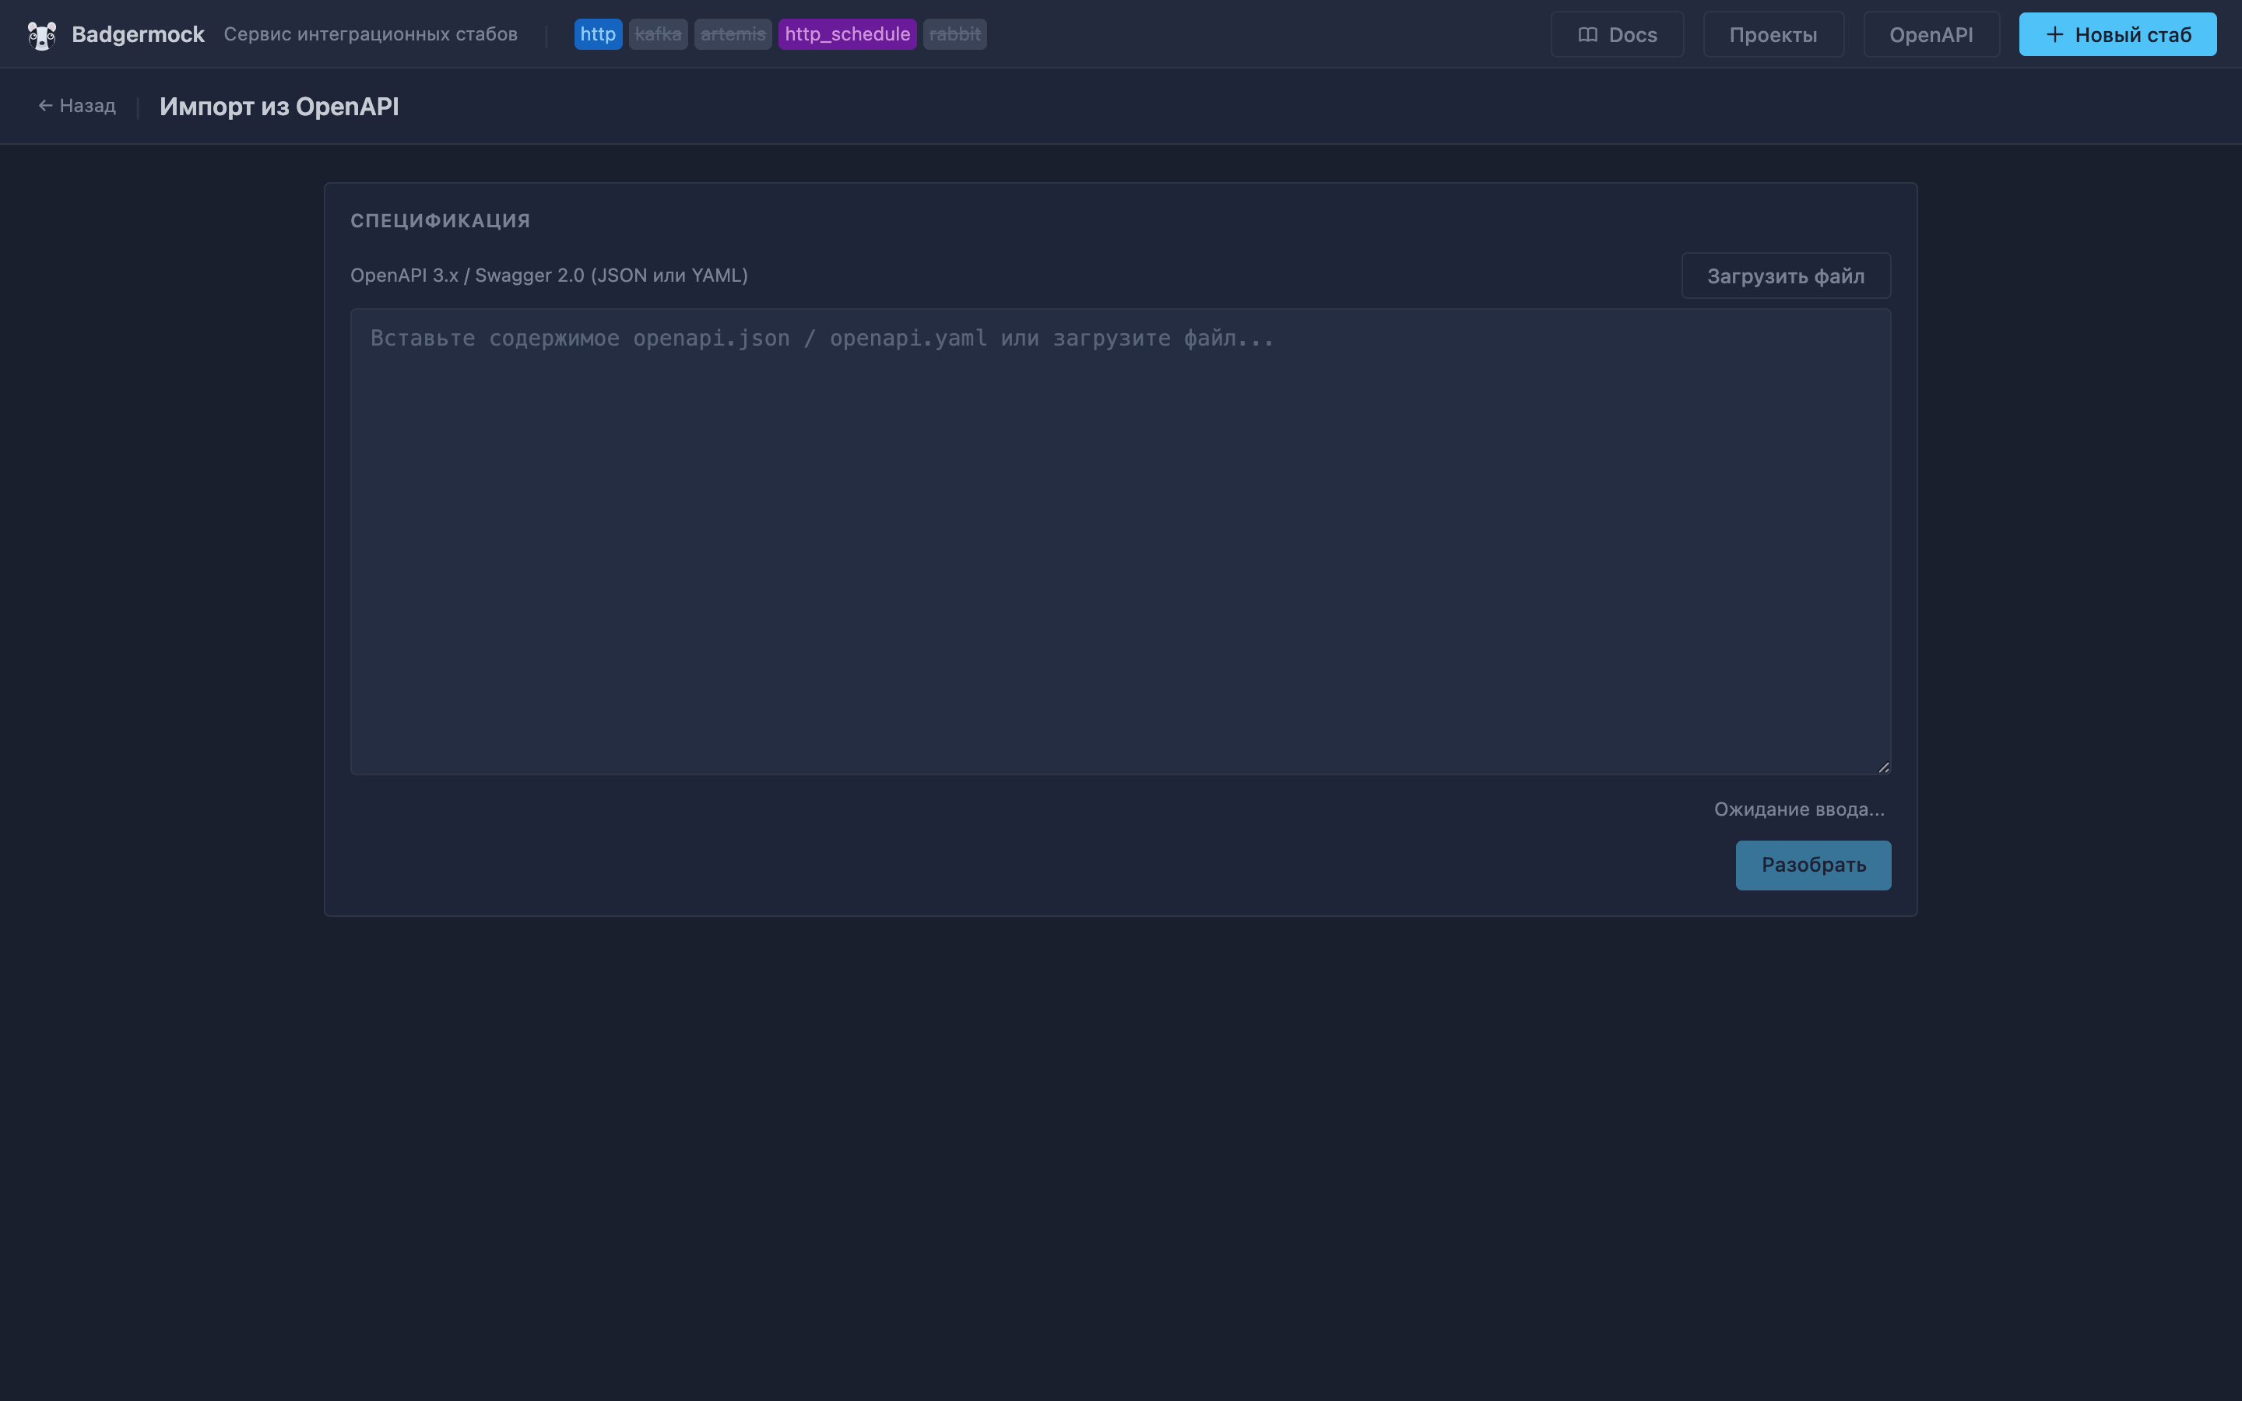Enable the kafka protocol tag
This screenshot has width=2242, height=1401.
(x=658, y=34)
